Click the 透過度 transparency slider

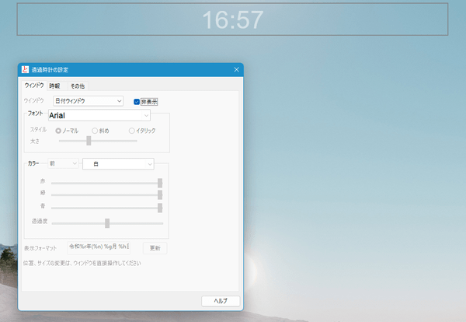pos(107,222)
